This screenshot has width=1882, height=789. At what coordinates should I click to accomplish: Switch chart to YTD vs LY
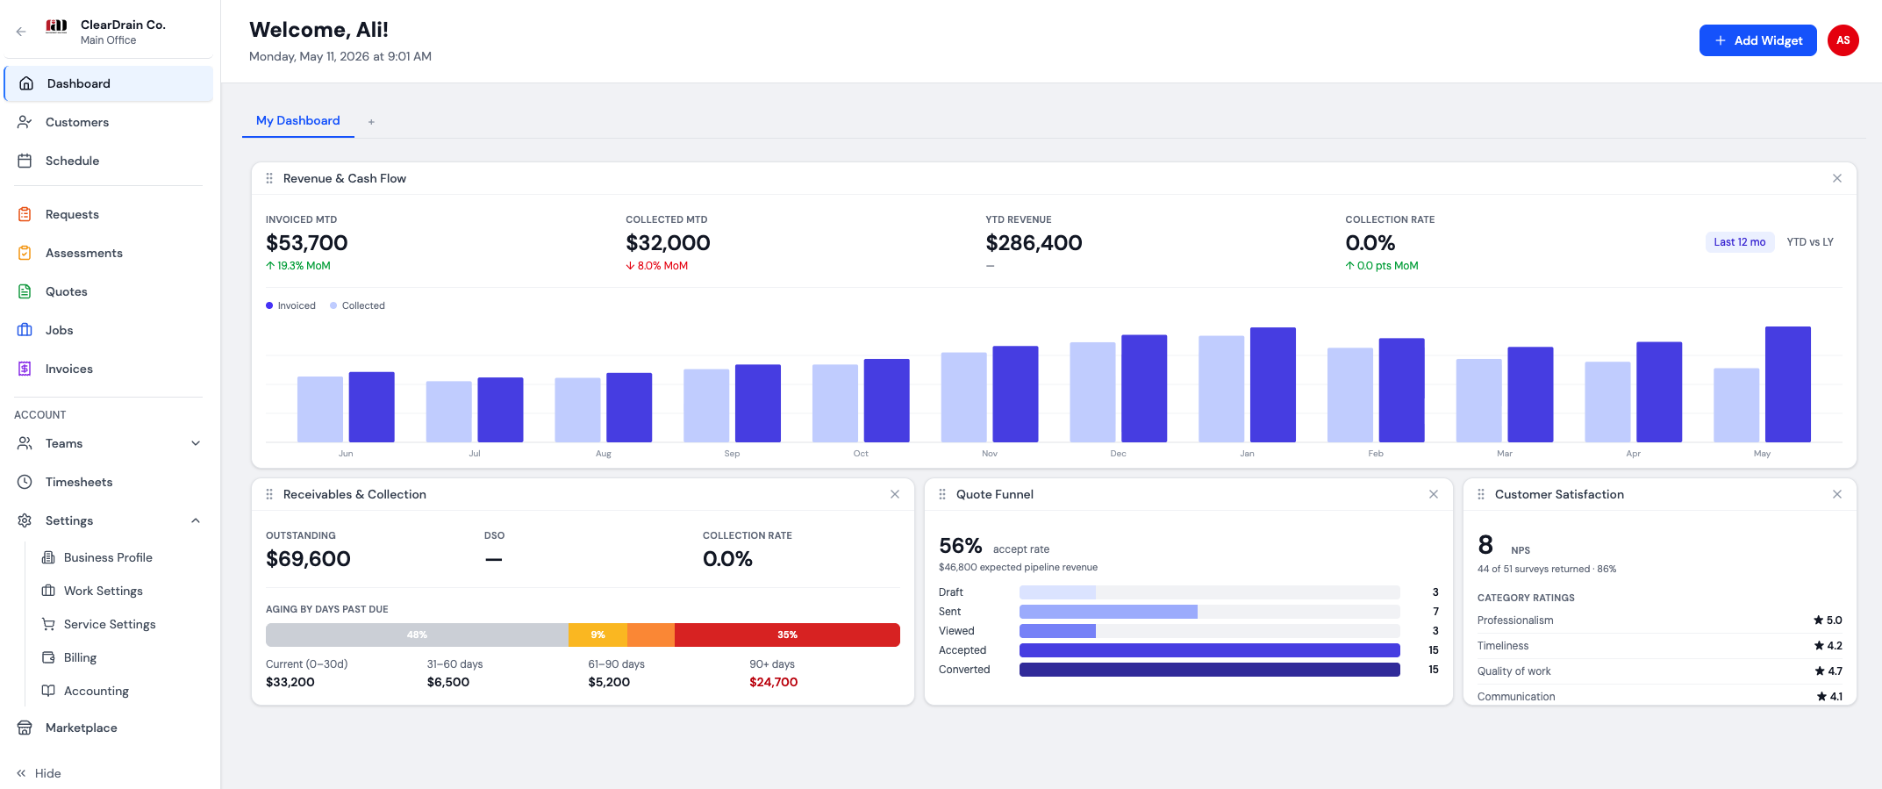pos(1810,242)
